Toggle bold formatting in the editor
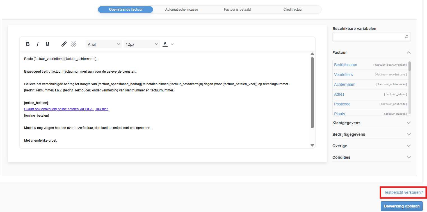This screenshot has height=212, width=427. (x=28, y=44)
